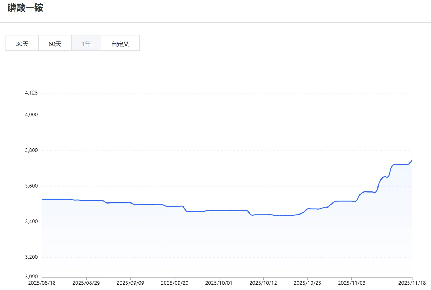
Task: Click the 2025/08/18 date label
Action: coord(42,283)
